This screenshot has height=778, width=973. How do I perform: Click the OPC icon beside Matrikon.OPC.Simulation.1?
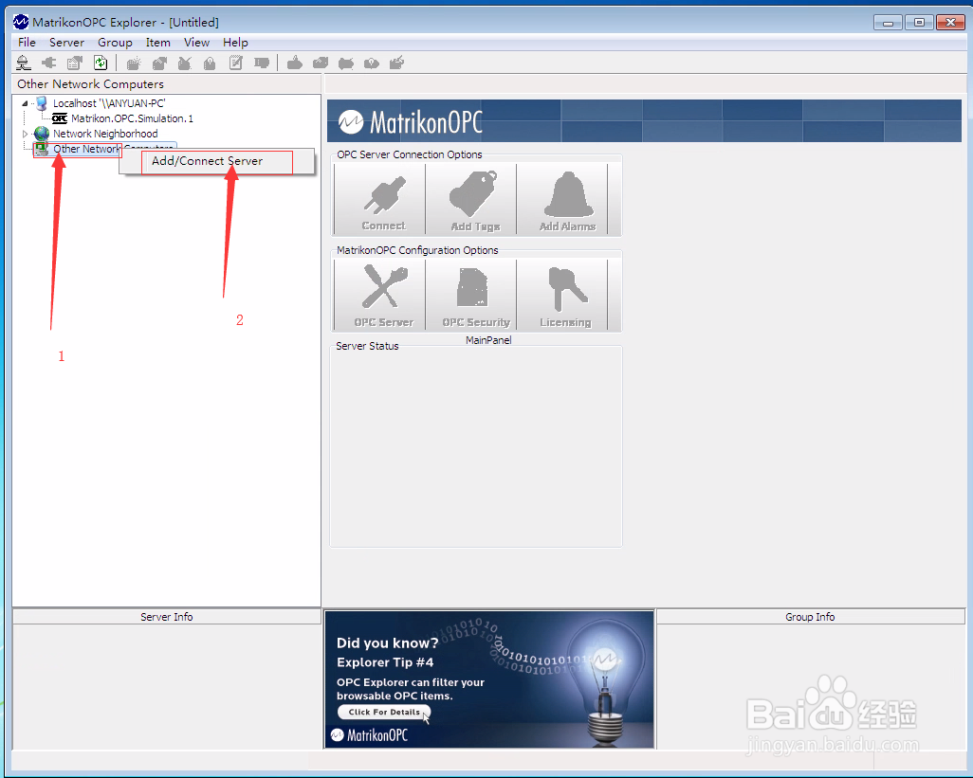point(60,118)
